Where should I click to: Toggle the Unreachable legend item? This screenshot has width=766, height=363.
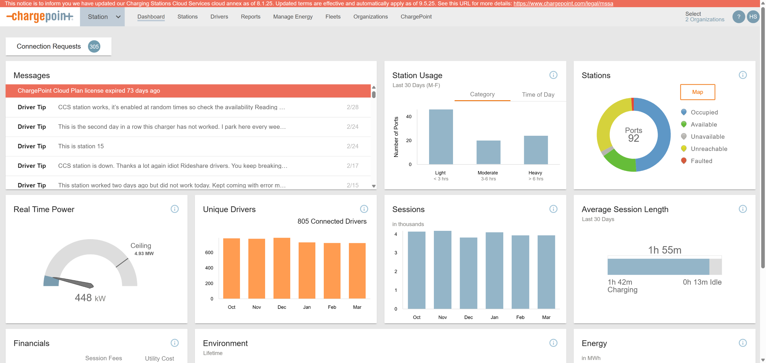point(709,149)
